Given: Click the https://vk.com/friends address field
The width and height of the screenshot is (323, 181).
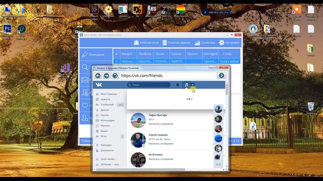Looking at the screenshot, I should coord(168,76).
